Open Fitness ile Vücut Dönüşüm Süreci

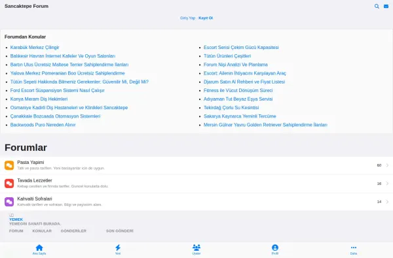(x=238, y=91)
